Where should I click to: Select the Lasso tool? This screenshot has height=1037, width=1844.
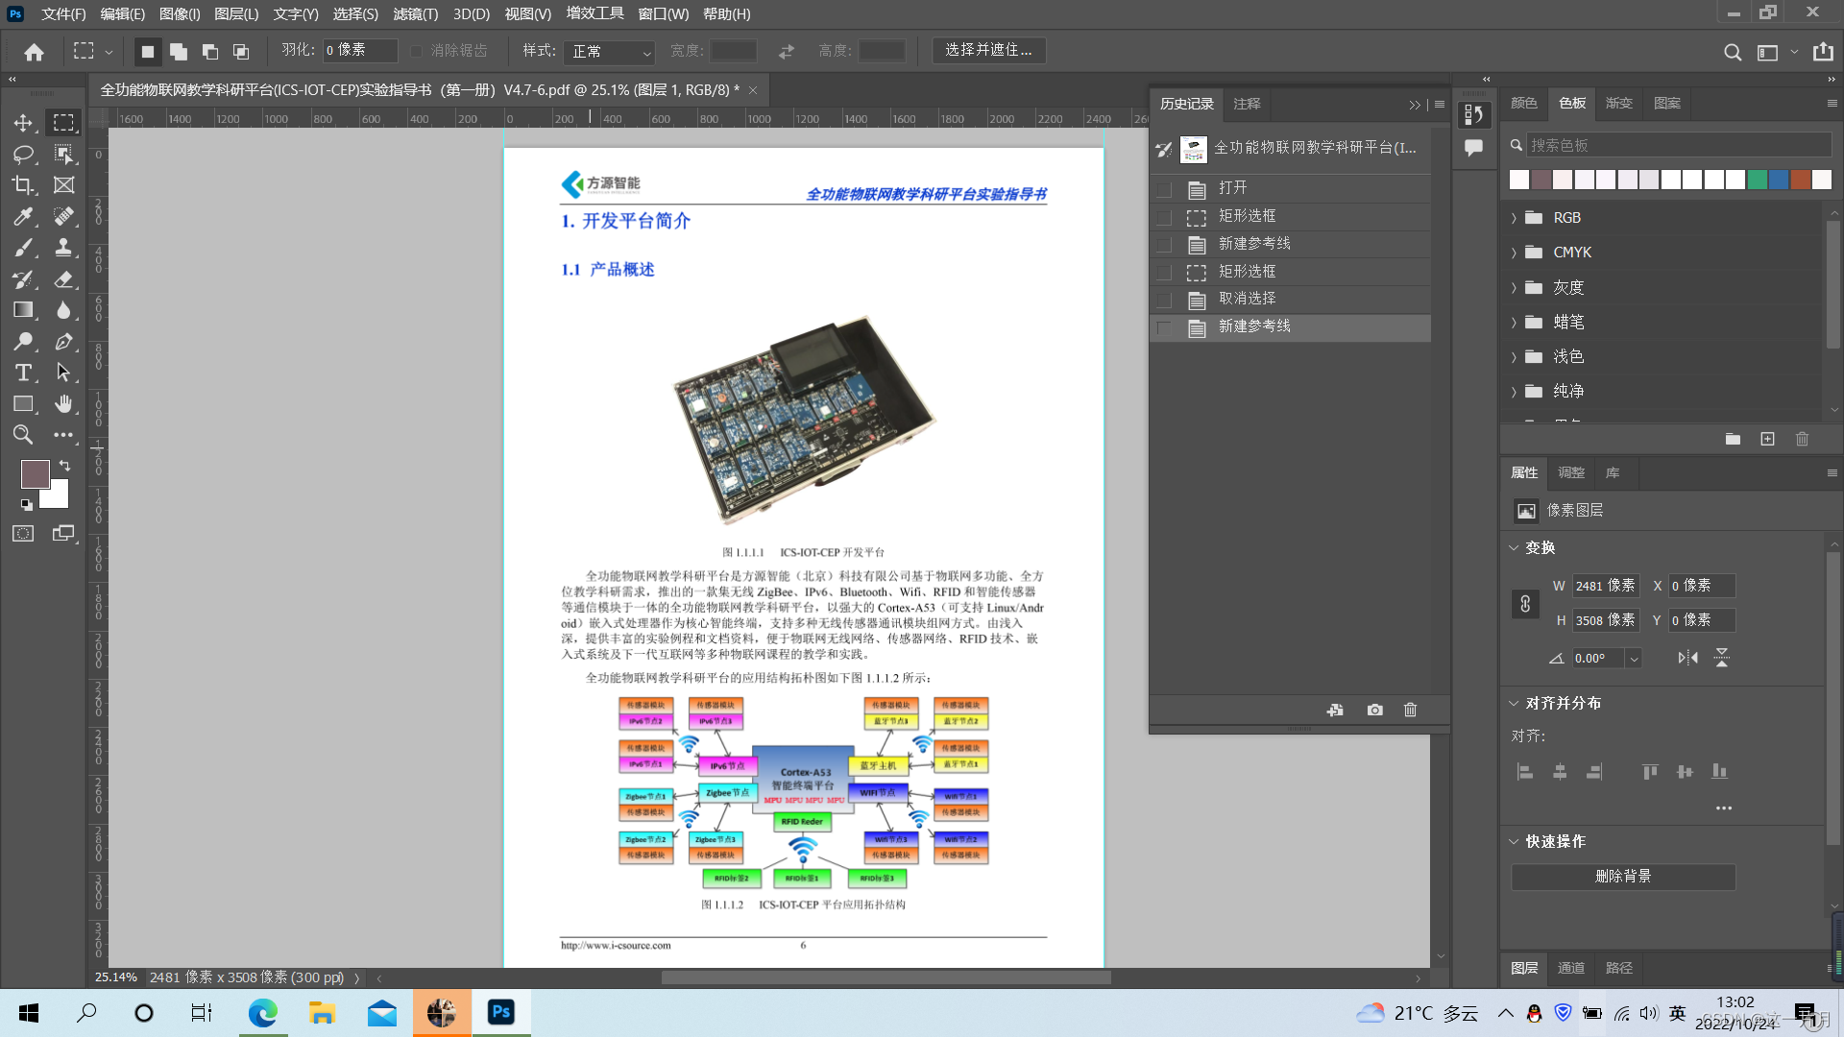coord(23,154)
